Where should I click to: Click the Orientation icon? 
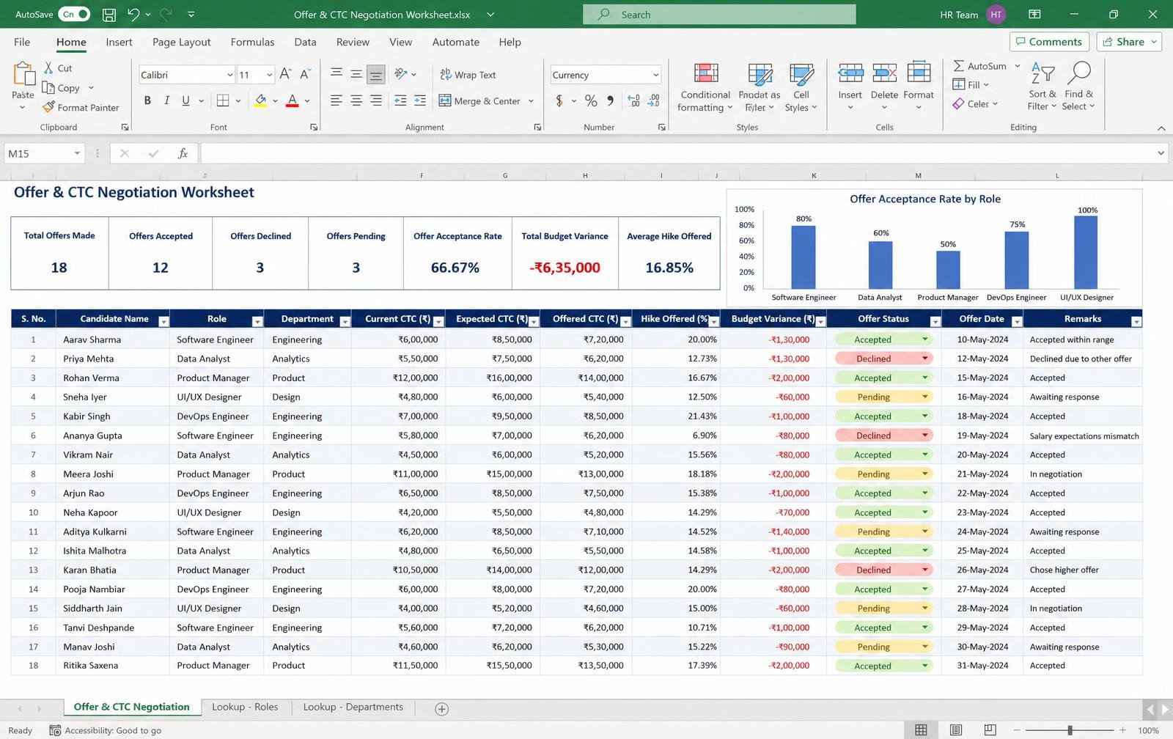click(400, 74)
